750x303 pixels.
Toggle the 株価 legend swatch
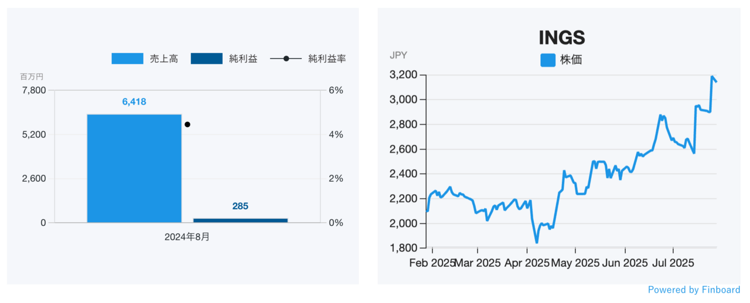548,60
